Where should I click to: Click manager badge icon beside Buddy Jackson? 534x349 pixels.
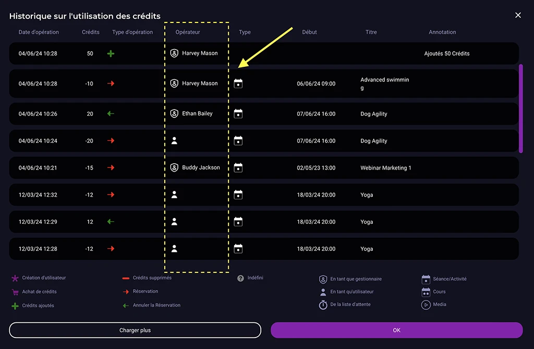[x=175, y=167]
